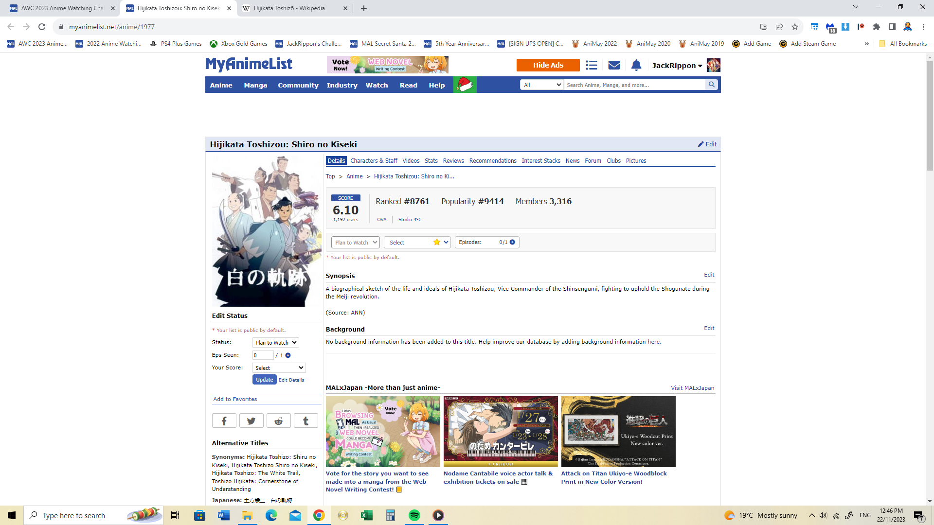The image size is (934, 525).
Task: Expand Plan to Watch status dropdown in sidebar
Action: click(x=275, y=343)
